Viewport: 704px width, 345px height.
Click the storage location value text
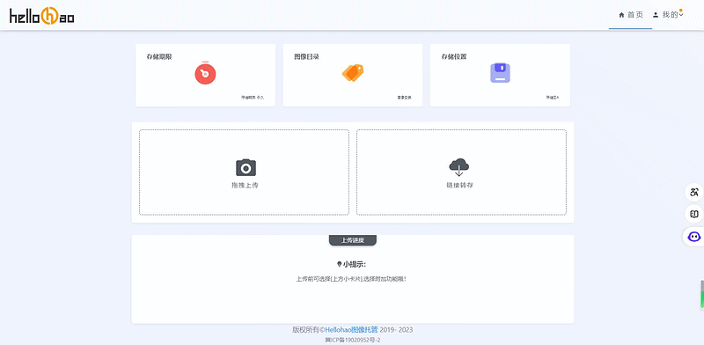[553, 97]
